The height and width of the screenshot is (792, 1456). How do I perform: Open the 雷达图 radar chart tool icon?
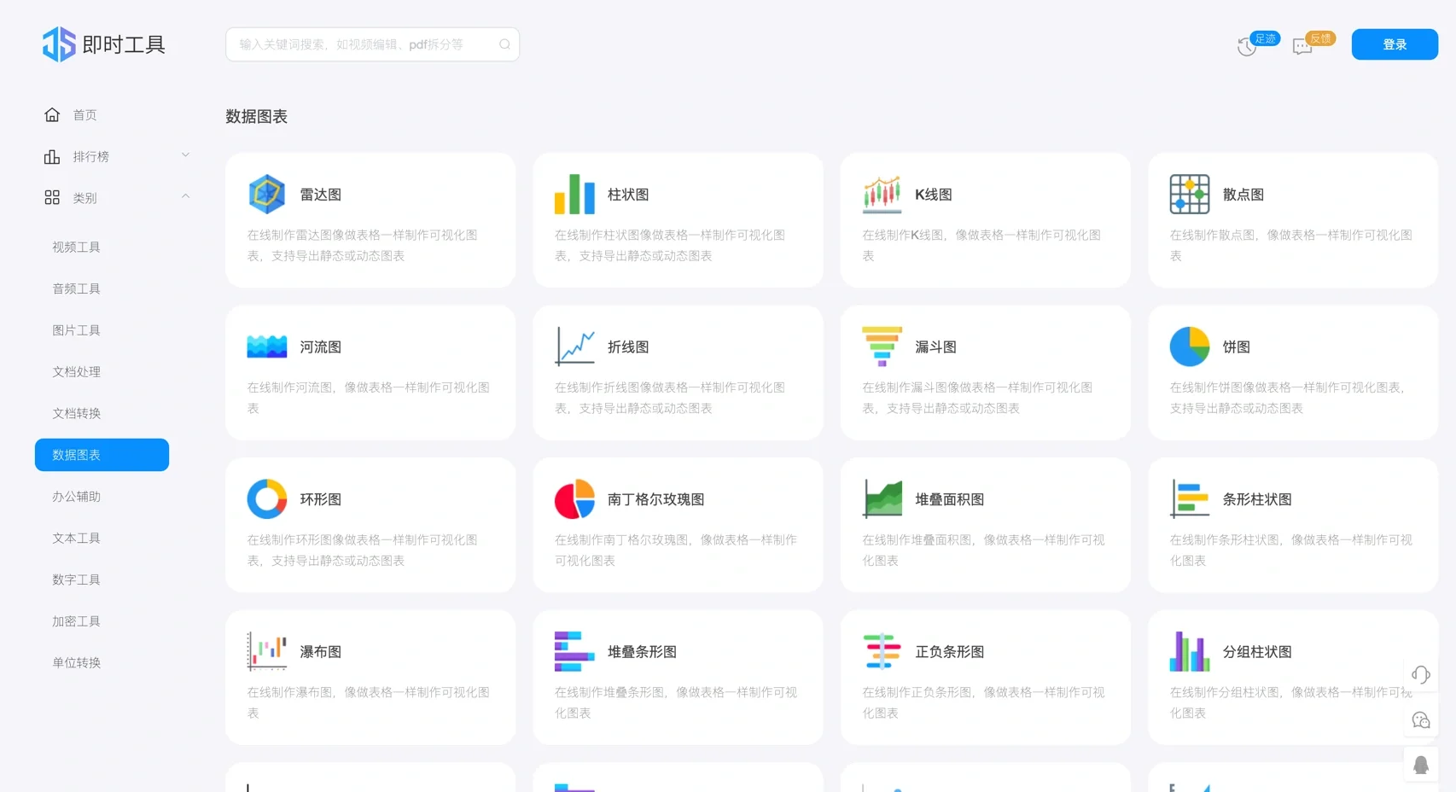click(266, 194)
